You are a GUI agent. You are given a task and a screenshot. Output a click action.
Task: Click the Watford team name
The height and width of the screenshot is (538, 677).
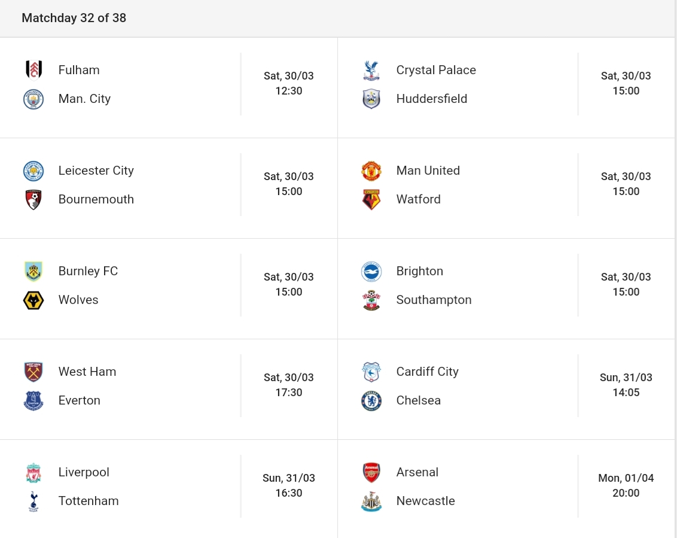pyautogui.click(x=419, y=199)
